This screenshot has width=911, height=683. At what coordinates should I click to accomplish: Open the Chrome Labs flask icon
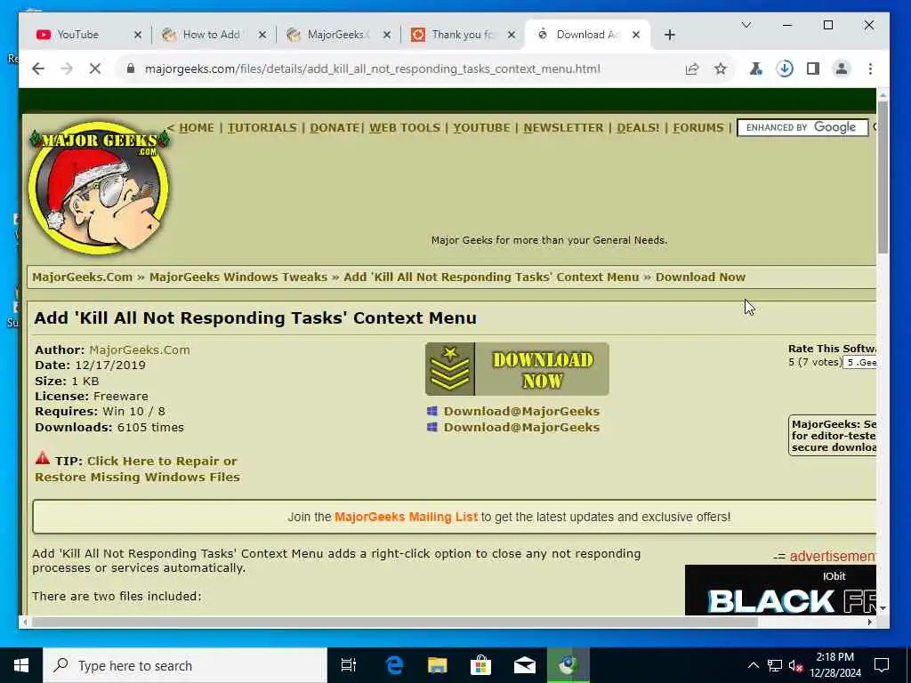click(756, 69)
